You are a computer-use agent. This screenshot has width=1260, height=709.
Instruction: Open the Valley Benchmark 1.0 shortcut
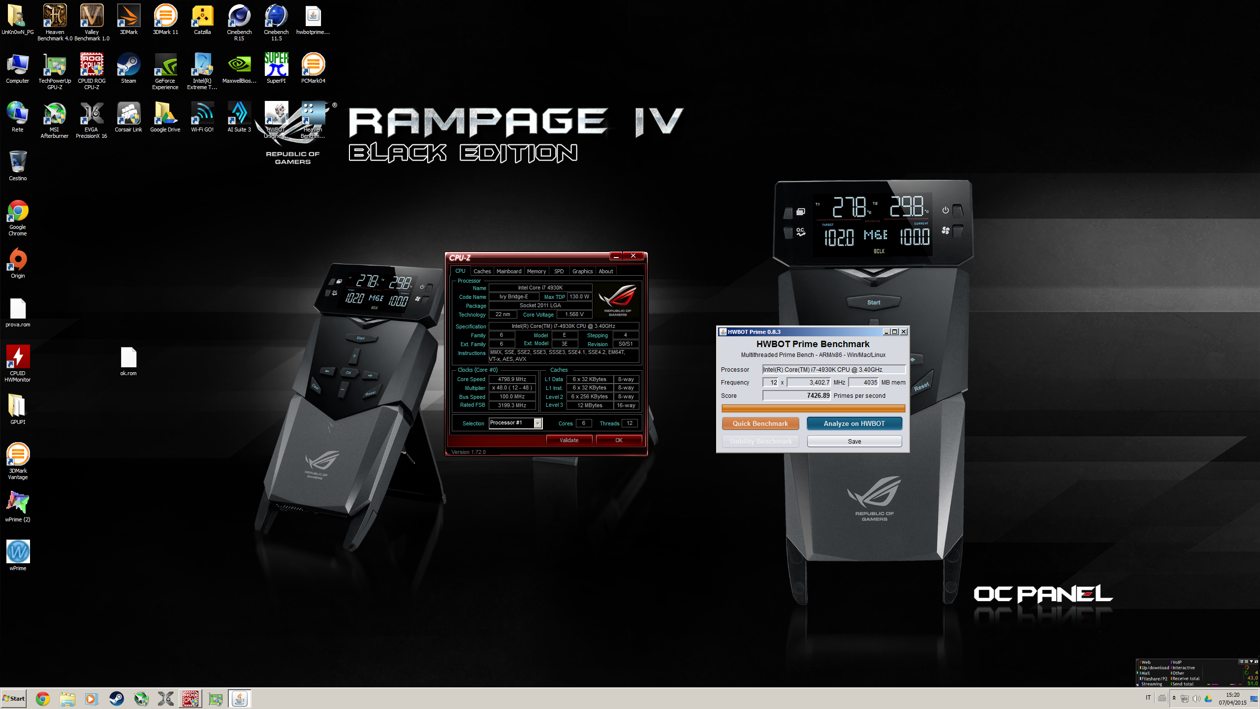[92, 22]
